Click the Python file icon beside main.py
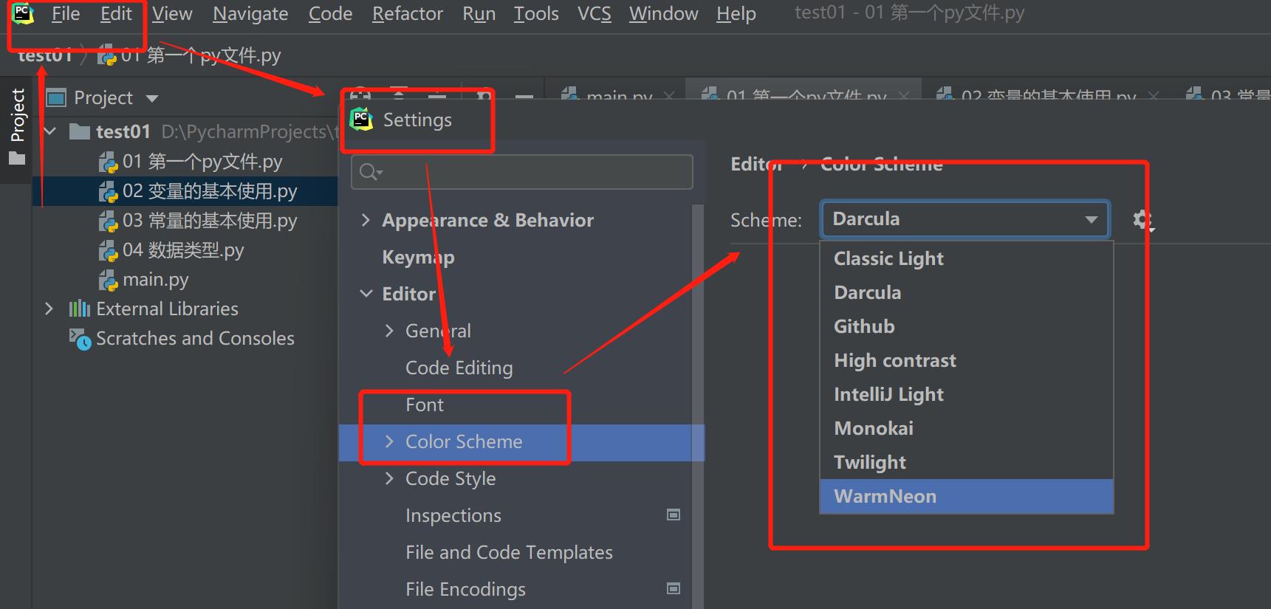Screen dimensions: 1271x609 tap(109, 281)
